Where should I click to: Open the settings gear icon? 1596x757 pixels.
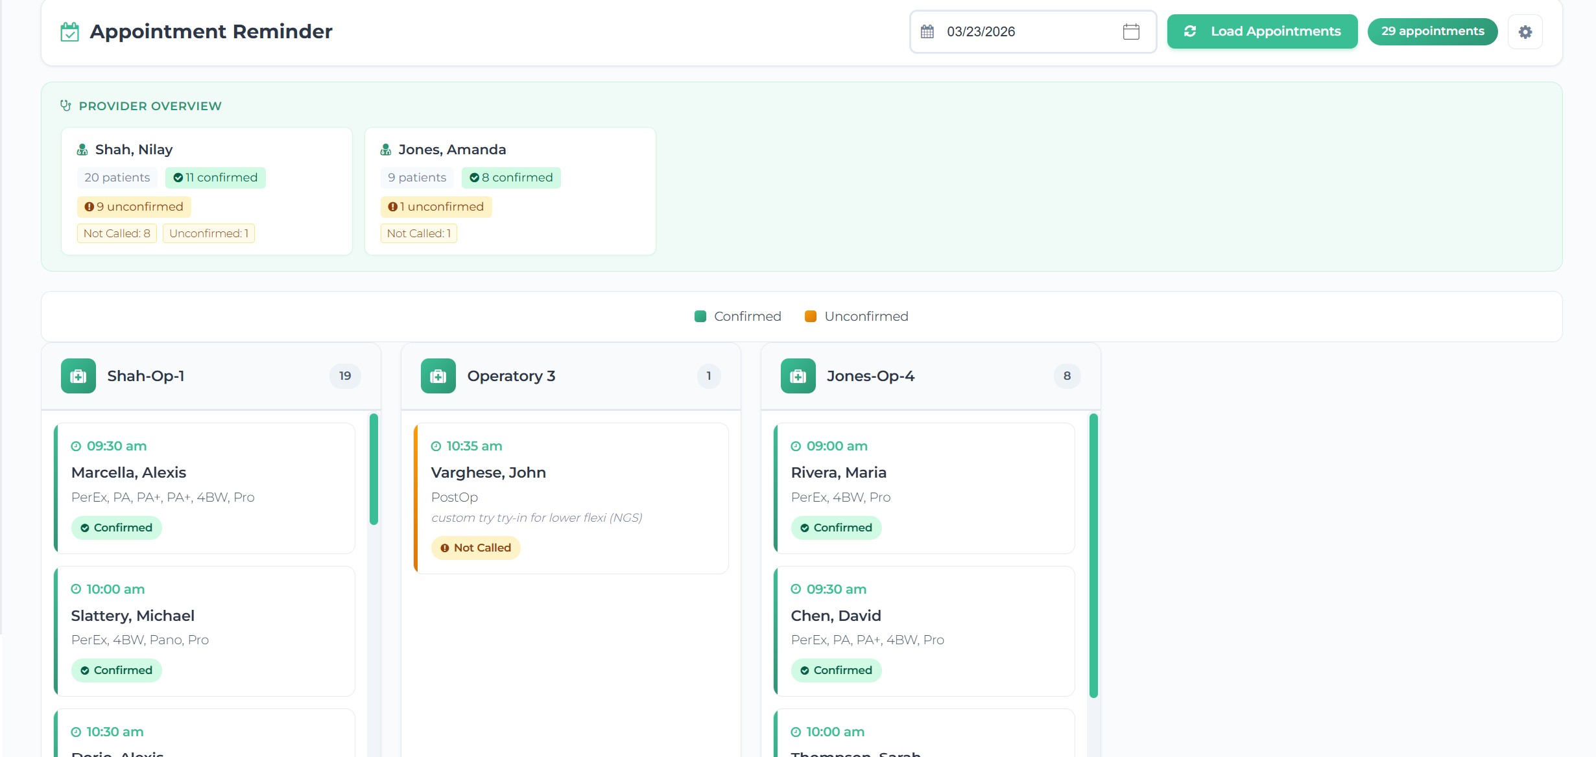click(x=1525, y=32)
